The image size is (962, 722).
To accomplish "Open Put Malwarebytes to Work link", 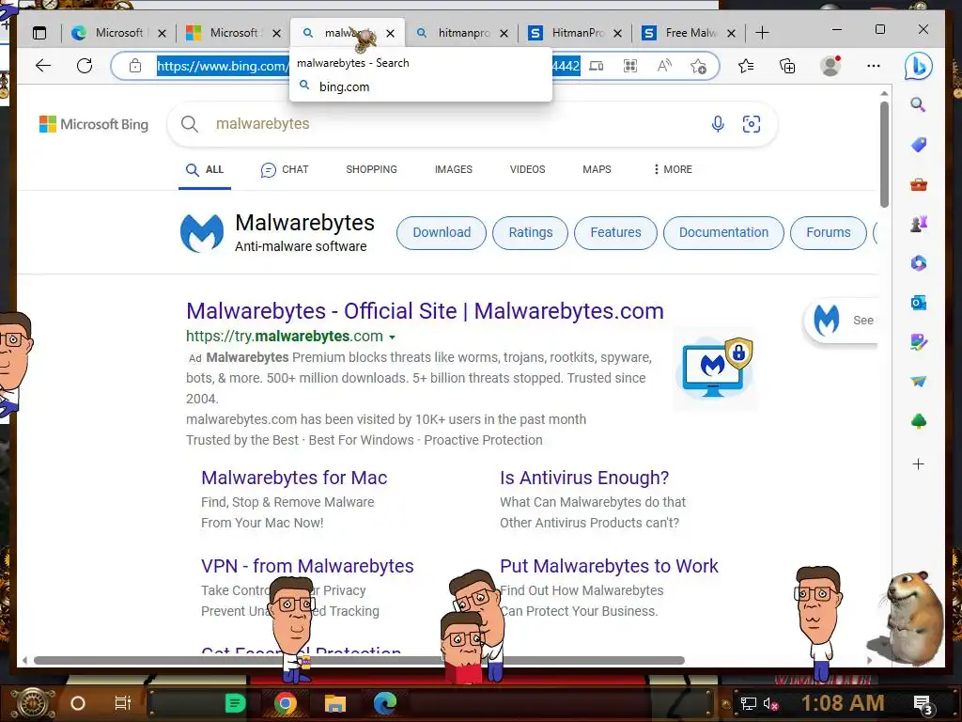I will 609,566.
